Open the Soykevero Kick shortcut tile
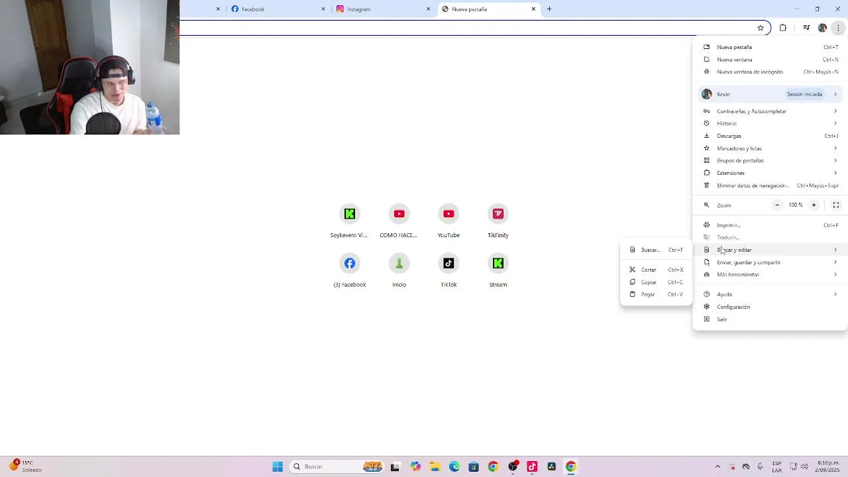Screen dimensions: 848x477 point(349,221)
